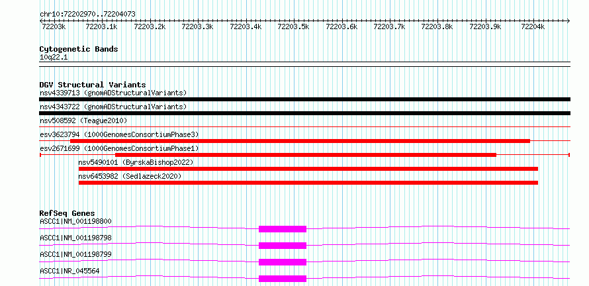Image resolution: width=589 pixels, height=286 pixels.
Task: Click the 72204k ruler tick label
Action: (x=533, y=26)
